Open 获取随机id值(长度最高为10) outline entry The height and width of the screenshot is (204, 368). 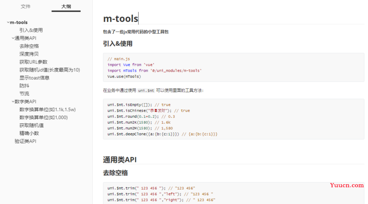coord(49,70)
